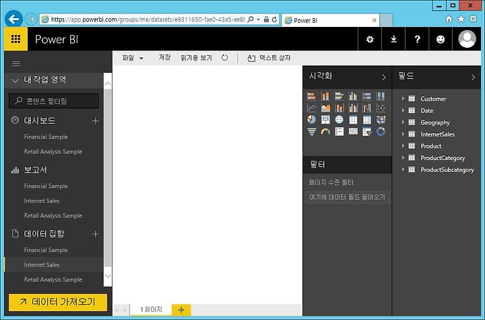Expand the Customer table fields
This screenshot has height=320, width=485.
click(403, 98)
